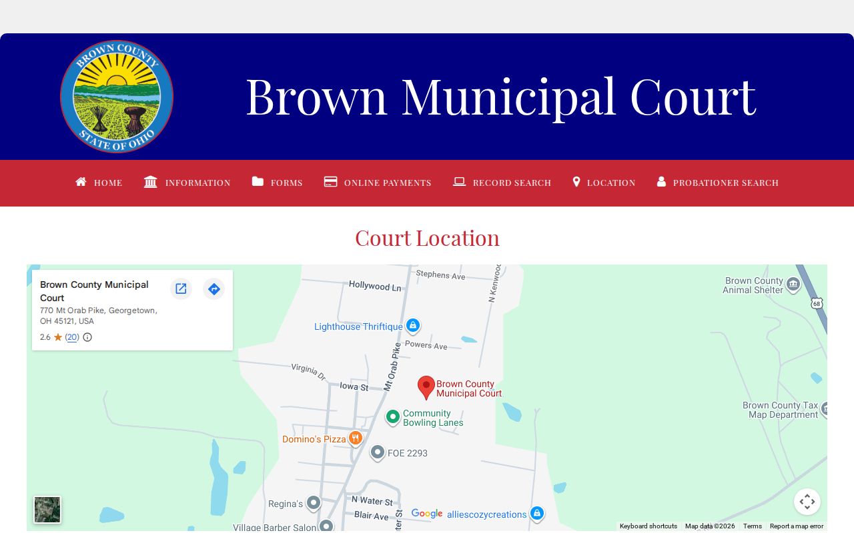Open the Record Search page
Screen dimensions: 854x533
(x=502, y=183)
